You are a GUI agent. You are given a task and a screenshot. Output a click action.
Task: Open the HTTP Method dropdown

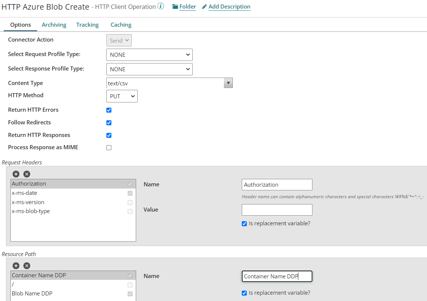click(122, 96)
